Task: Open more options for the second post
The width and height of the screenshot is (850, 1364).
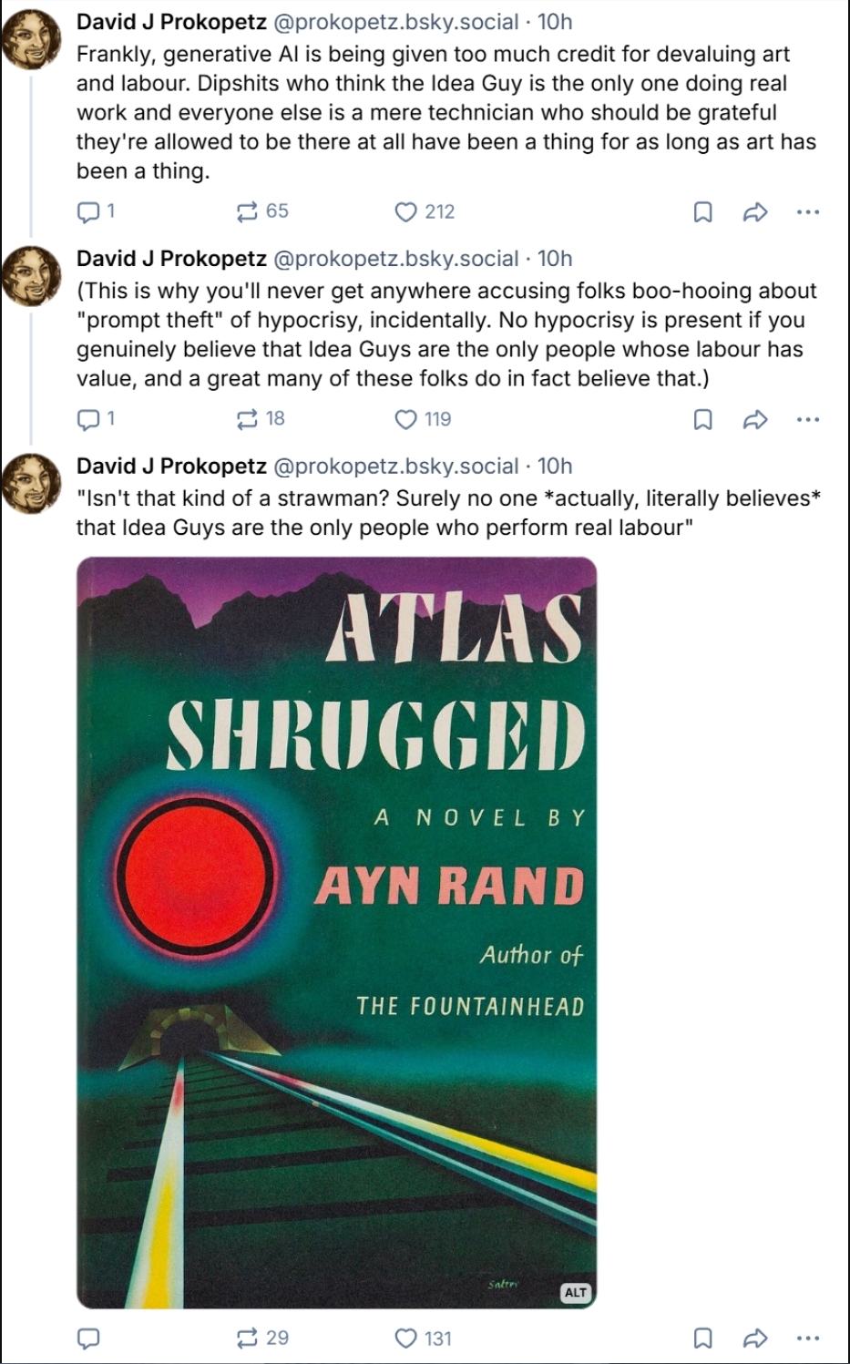Action: (808, 419)
